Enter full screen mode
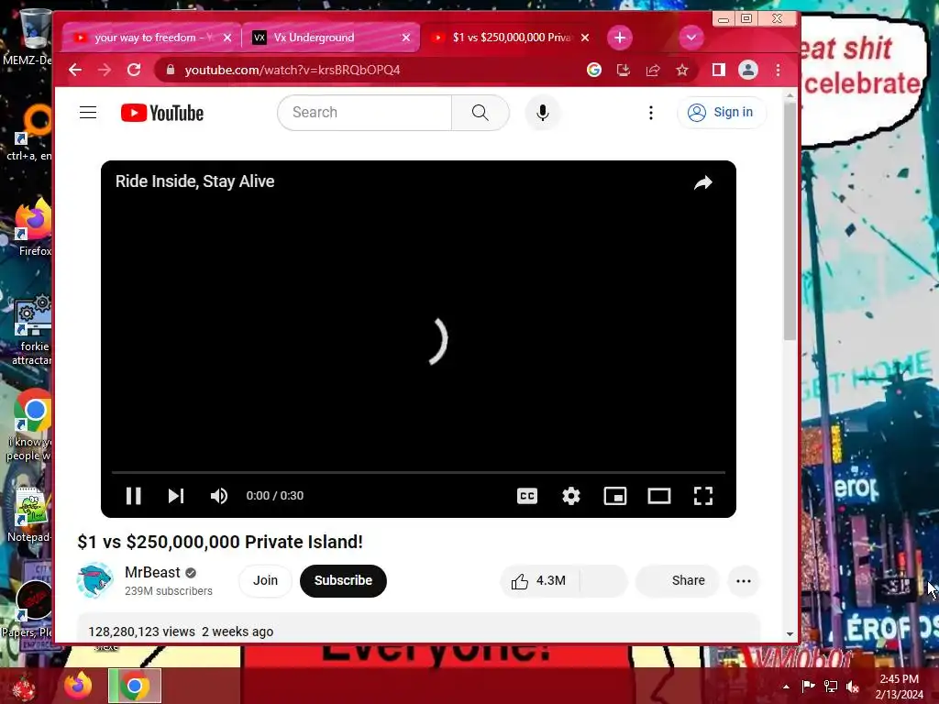The height and width of the screenshot is (704, 939). 703,496
